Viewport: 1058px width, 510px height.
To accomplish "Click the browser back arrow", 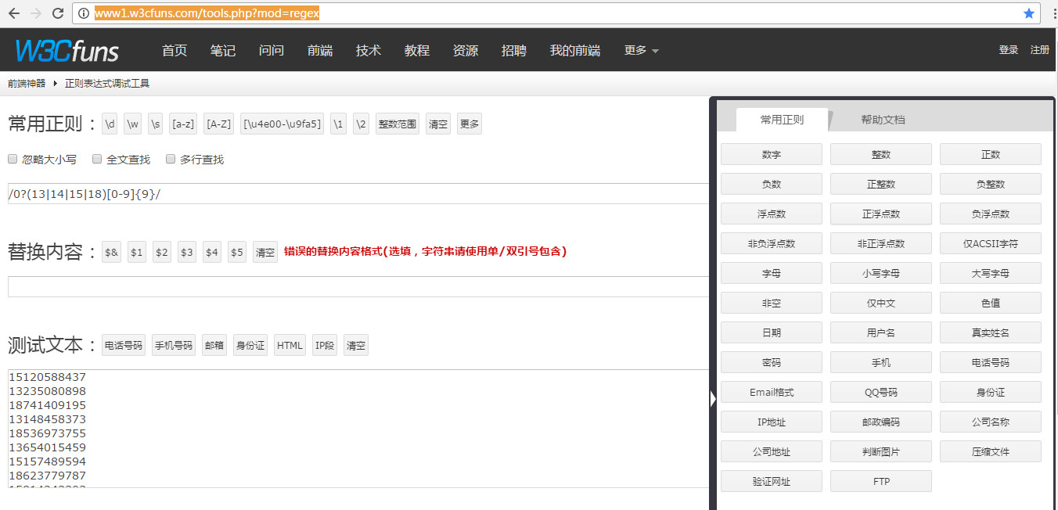I will 14,13.
